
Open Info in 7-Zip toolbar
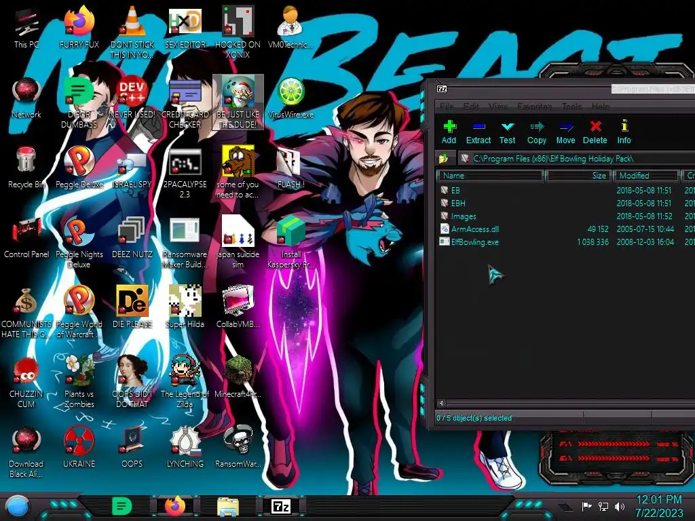point(624,132)
